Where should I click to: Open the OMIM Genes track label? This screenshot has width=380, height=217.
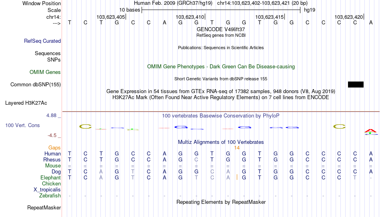pos(45,72)
